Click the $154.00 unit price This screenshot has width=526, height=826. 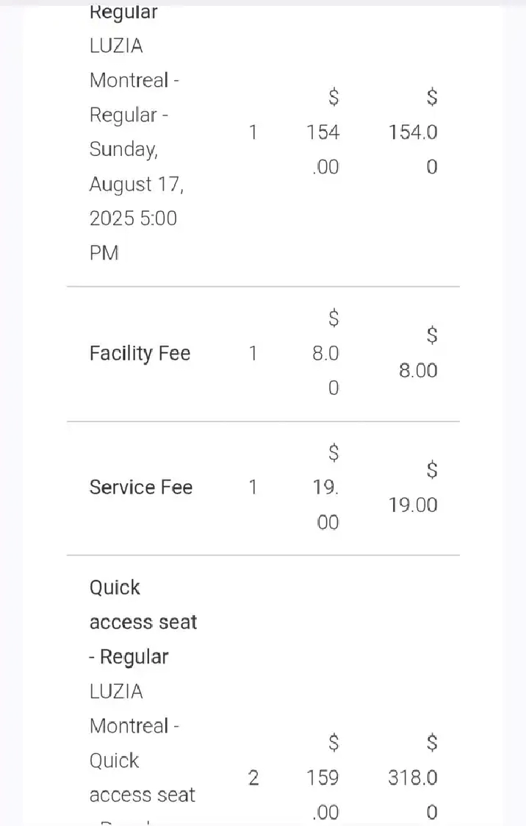pos(323,132)
